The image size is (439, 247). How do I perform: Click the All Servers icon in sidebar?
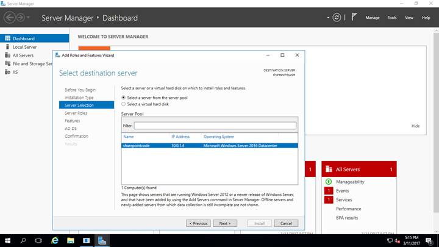[x=7, y=55]
